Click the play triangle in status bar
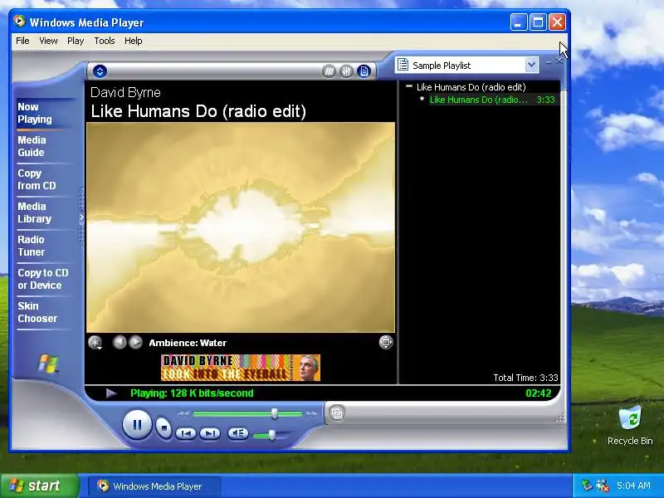This screenshot has width=664, height=498. point(111,393)
